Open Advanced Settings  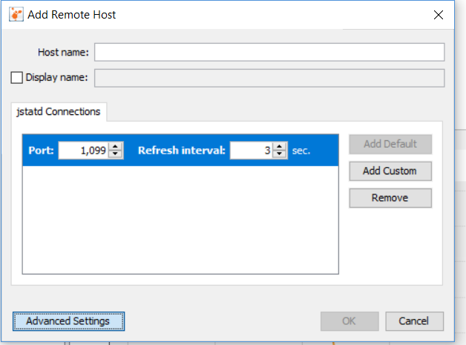point(68,321)
